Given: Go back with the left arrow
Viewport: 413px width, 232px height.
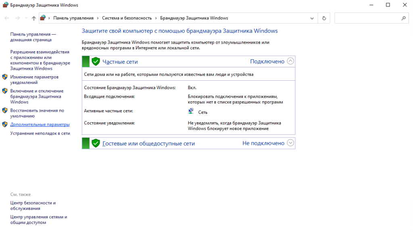Looking at the screenshot, I should pos(7,18).
